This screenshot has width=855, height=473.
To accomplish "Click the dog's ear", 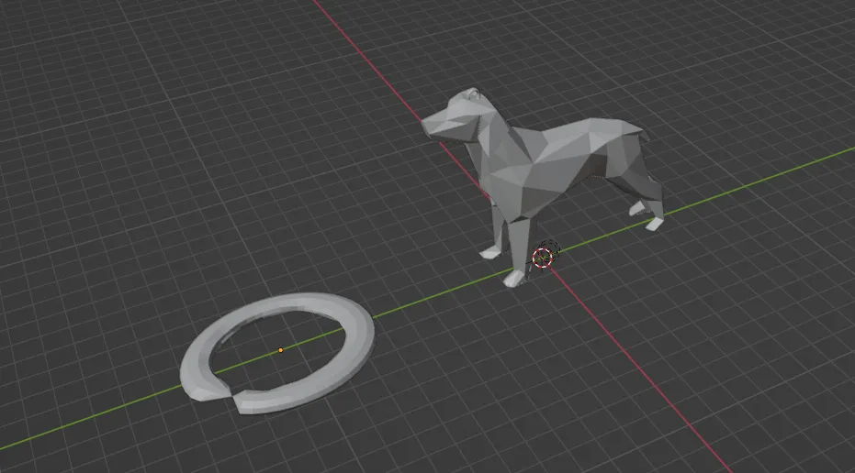I will point(472,94).
